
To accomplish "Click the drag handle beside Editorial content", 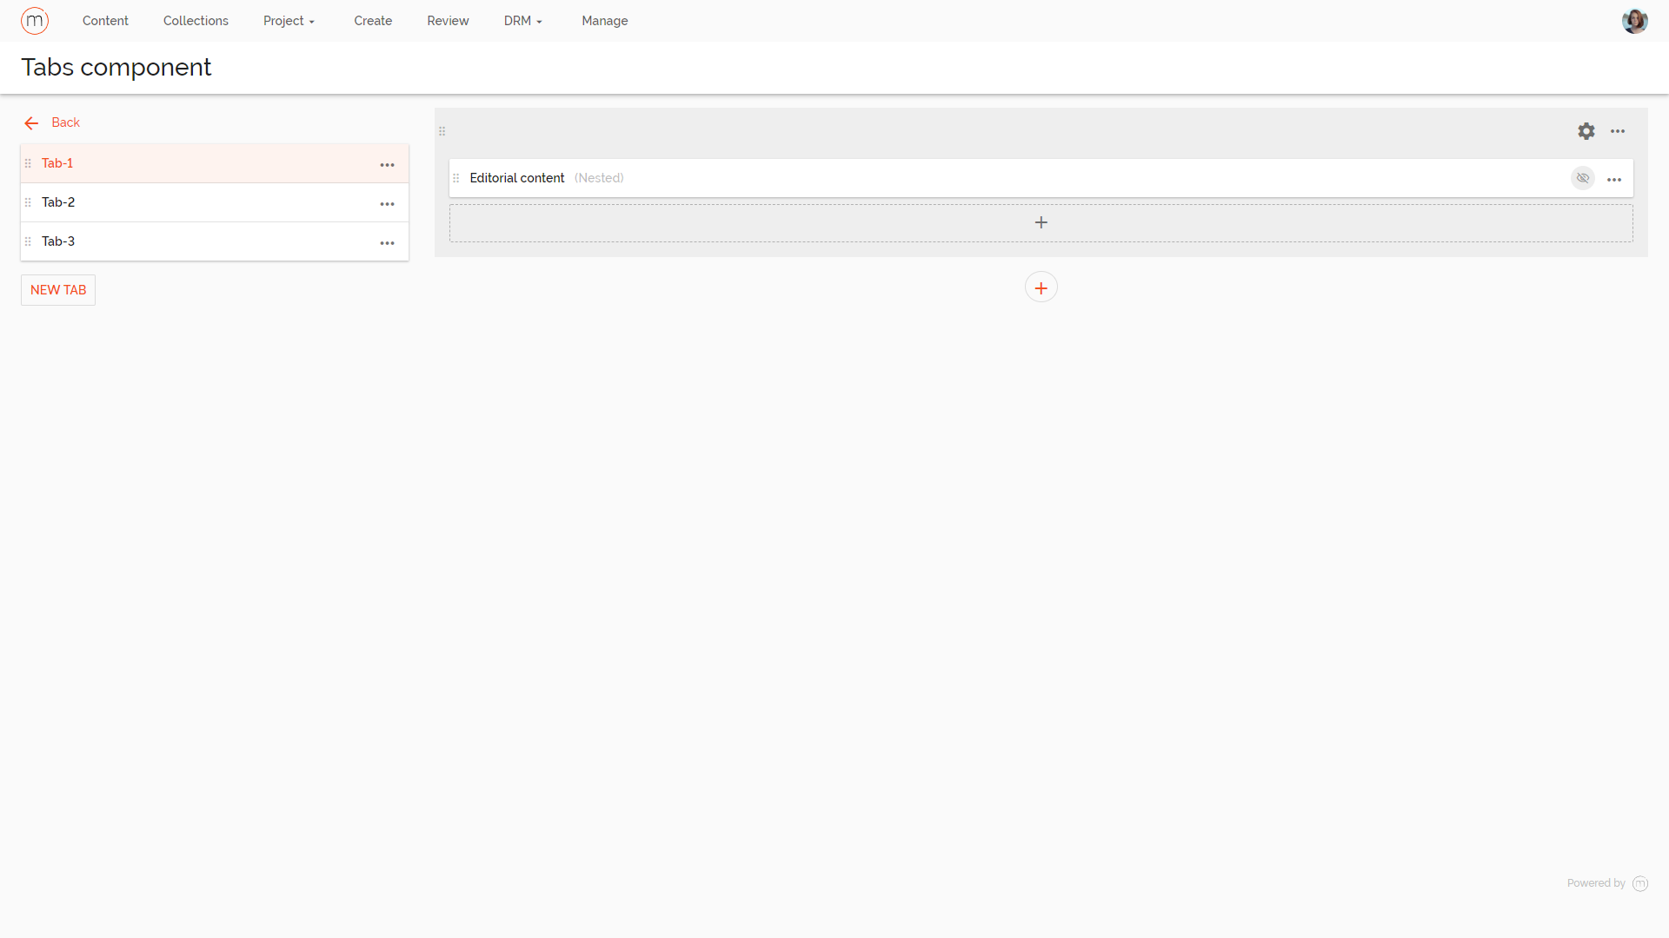I will coord(456,178).
